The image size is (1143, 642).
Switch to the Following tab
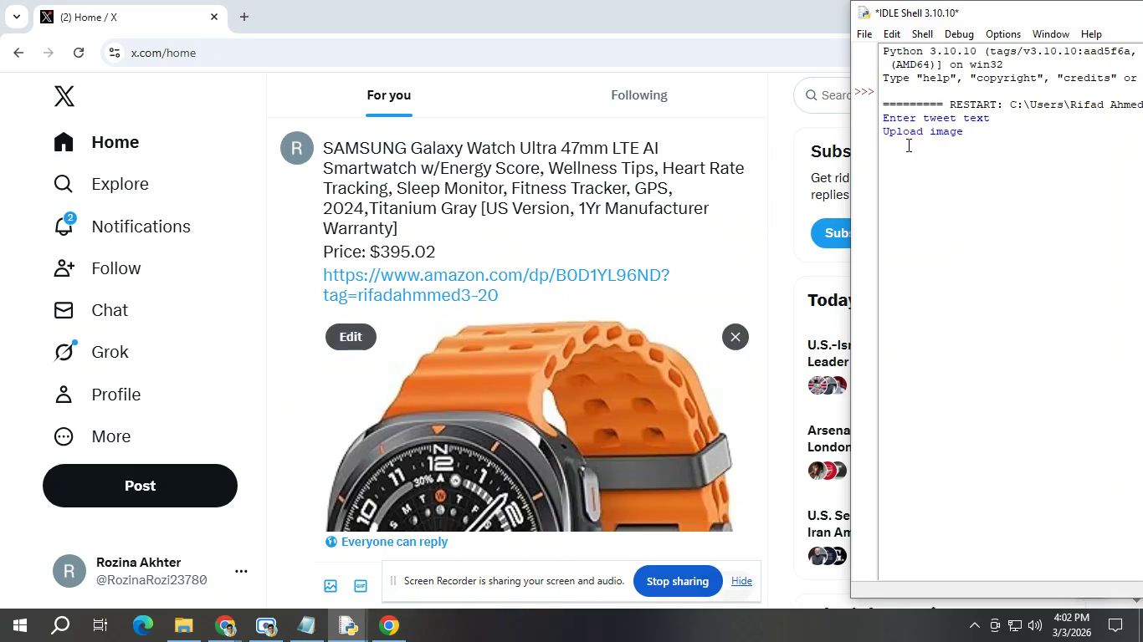[638, 95]
